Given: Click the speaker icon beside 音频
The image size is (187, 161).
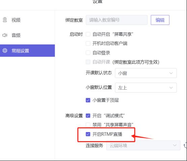Looking at the screenshot, I should coord(5,35).
